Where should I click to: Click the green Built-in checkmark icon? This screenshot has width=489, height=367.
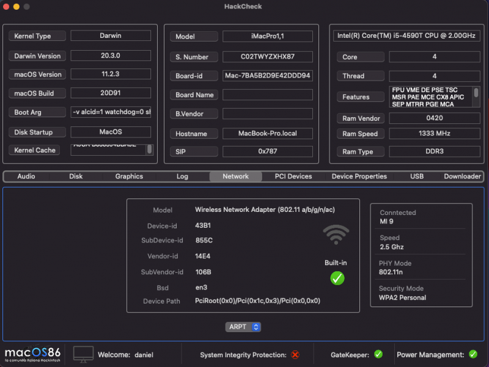337,278
